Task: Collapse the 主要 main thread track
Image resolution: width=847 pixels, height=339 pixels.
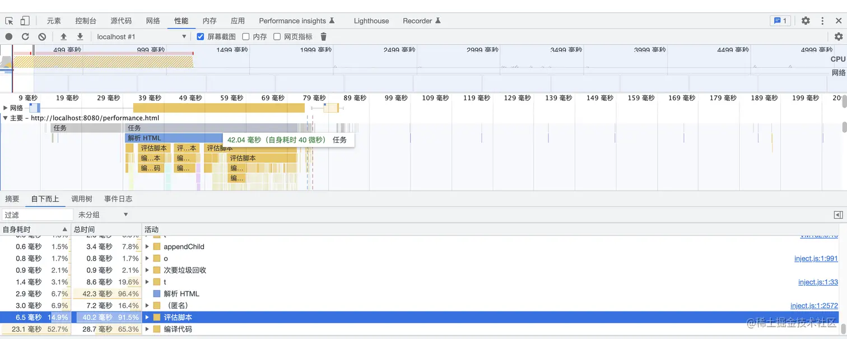Action: [x=6, y=118]
